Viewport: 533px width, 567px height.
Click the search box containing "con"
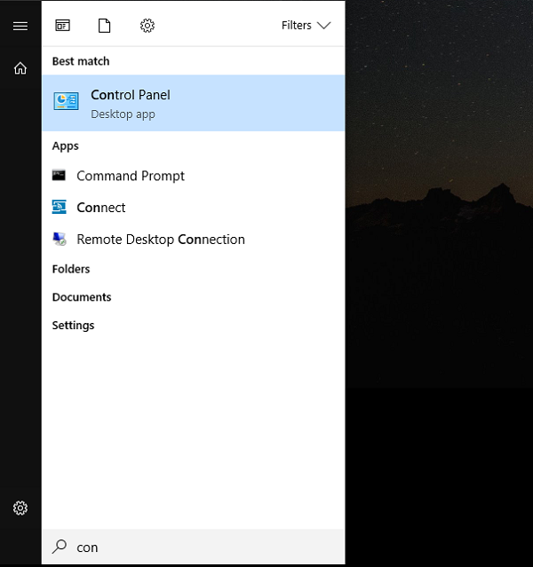pos(204,547)
